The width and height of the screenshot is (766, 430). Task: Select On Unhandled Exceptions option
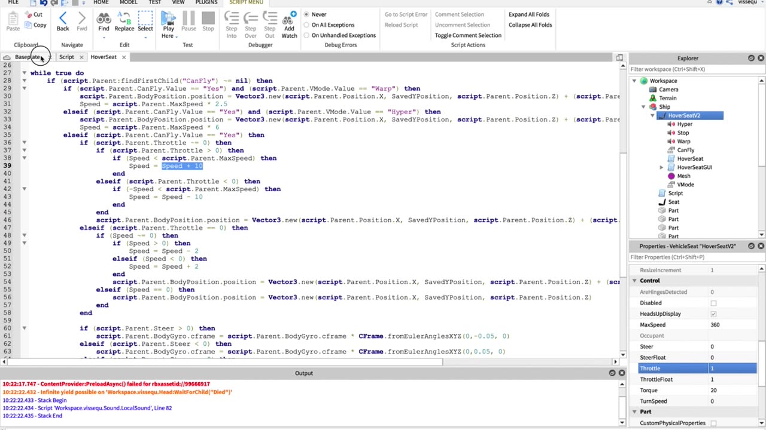(x=306, y=35)
